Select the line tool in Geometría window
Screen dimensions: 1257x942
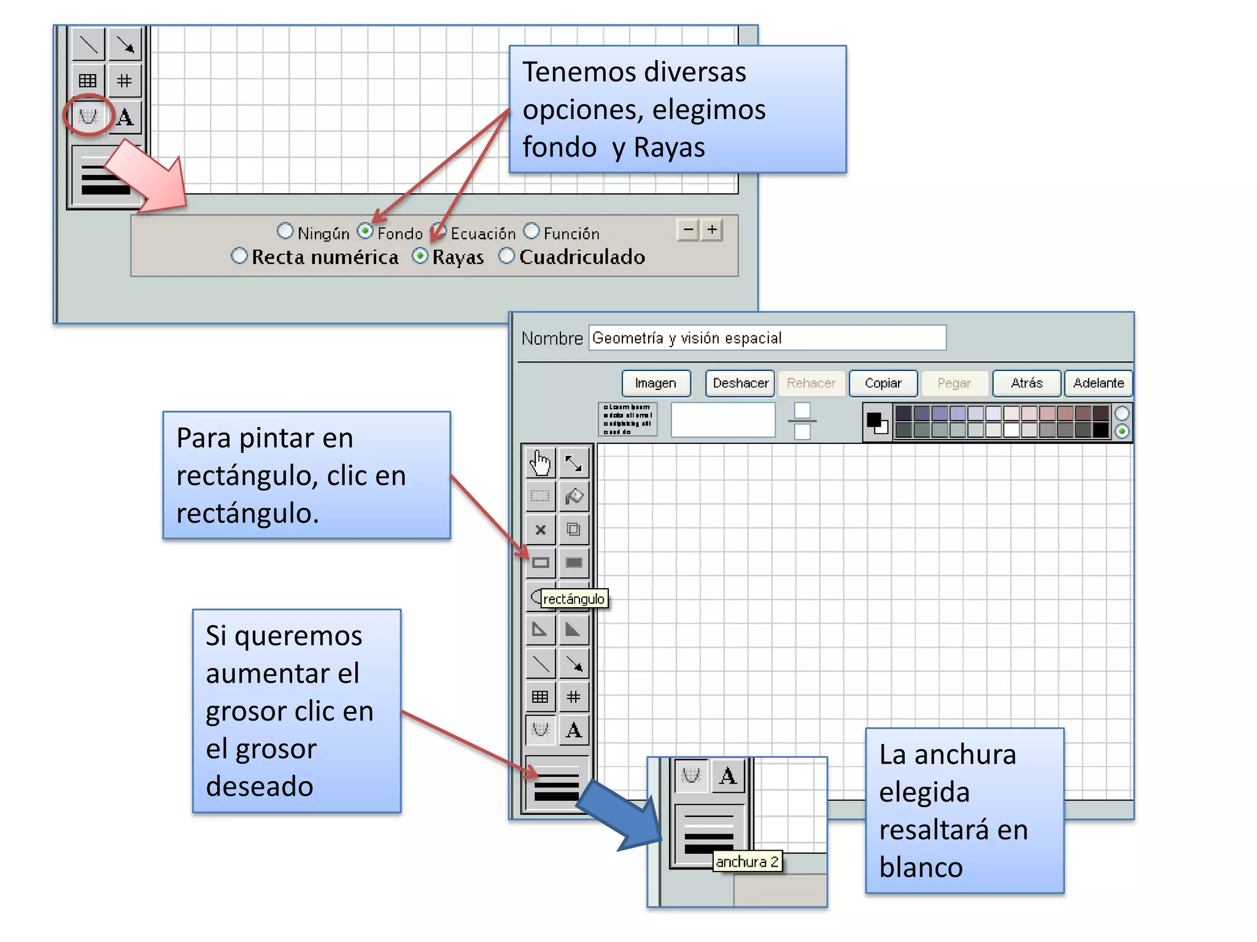(540, 663)
